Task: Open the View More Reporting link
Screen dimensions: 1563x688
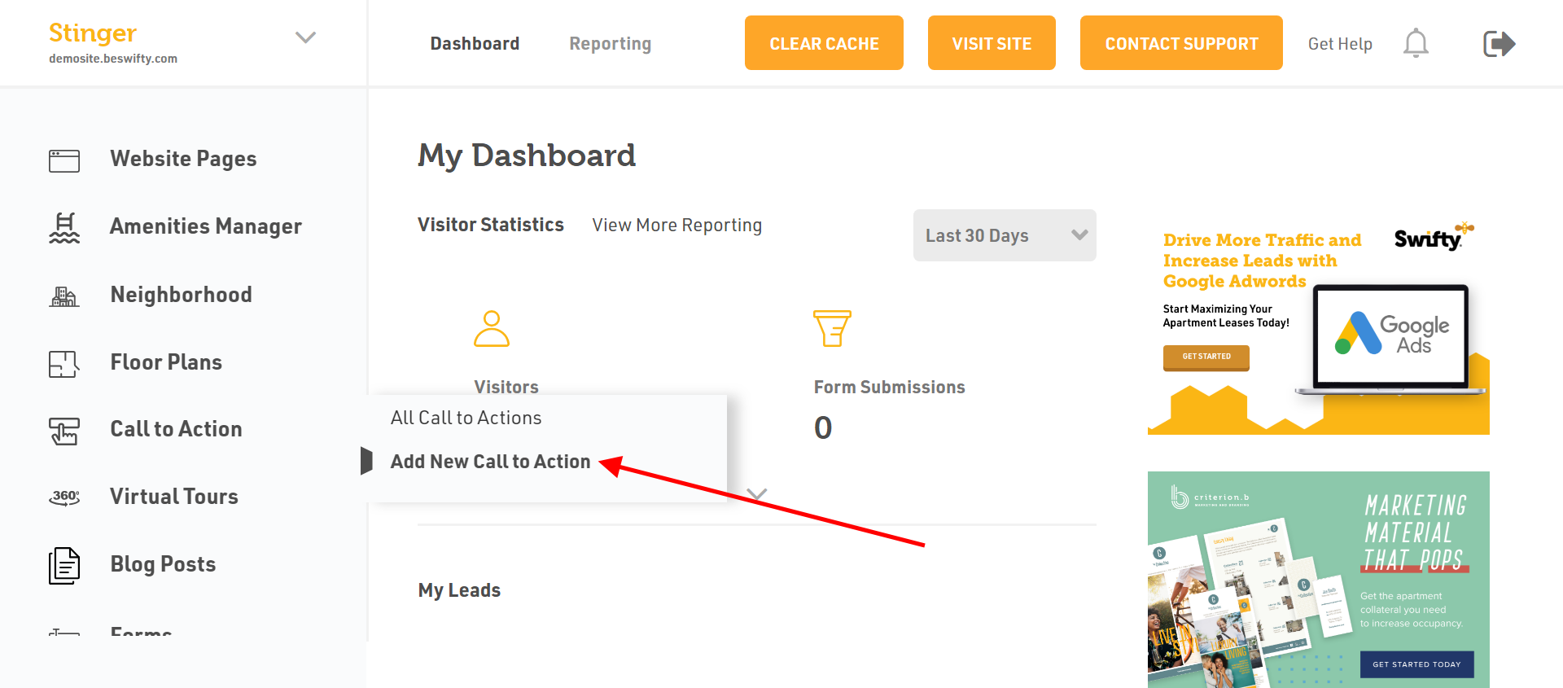Action: point(677,226)
